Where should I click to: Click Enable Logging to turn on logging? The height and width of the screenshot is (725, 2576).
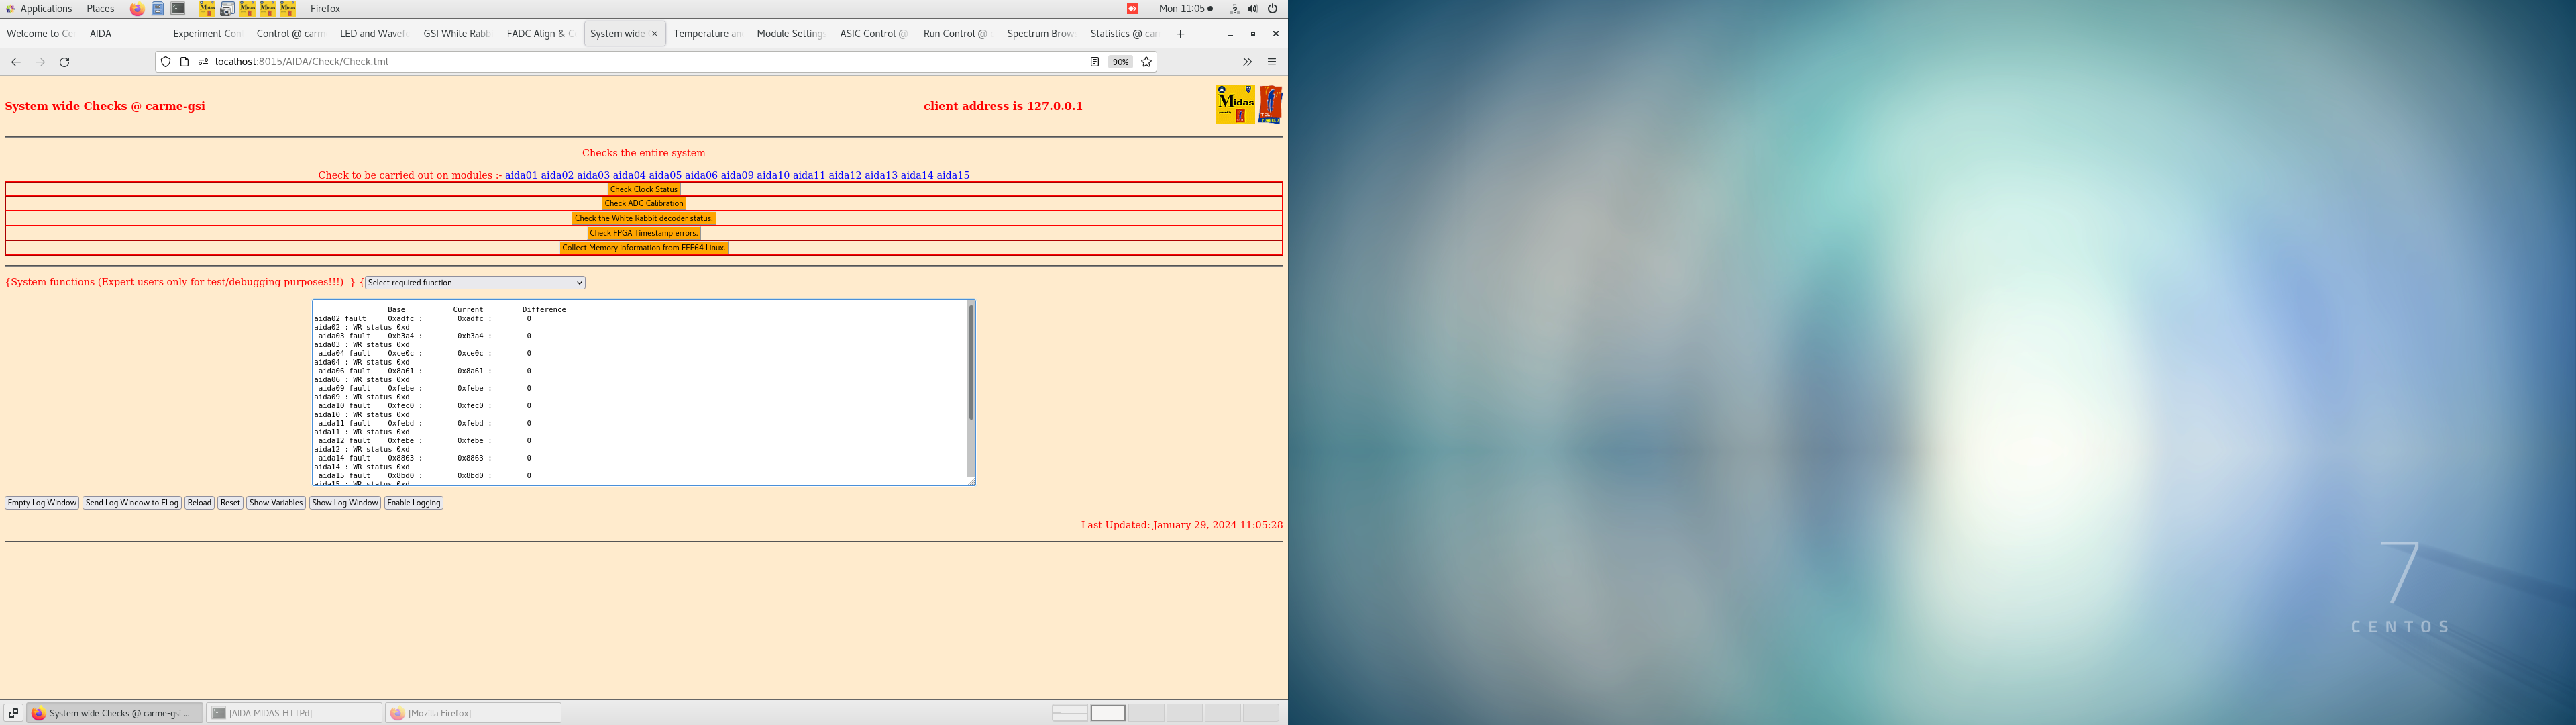[x=413, y=503]
